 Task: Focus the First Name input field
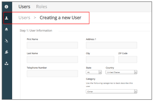coord(52,45)
